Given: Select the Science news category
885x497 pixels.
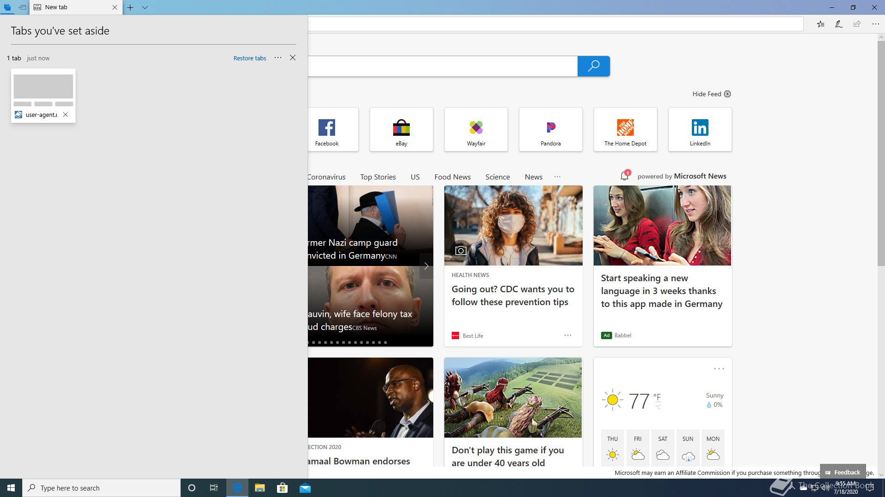Looking at the screenshot, I should [498, 177].
